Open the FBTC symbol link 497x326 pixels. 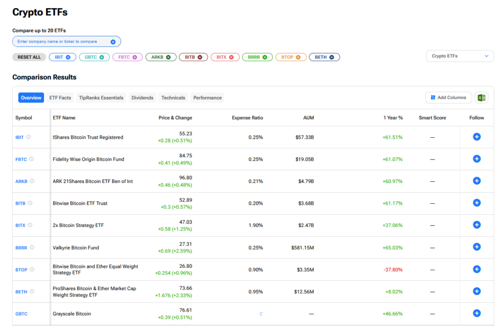click(x=21, y=159)
